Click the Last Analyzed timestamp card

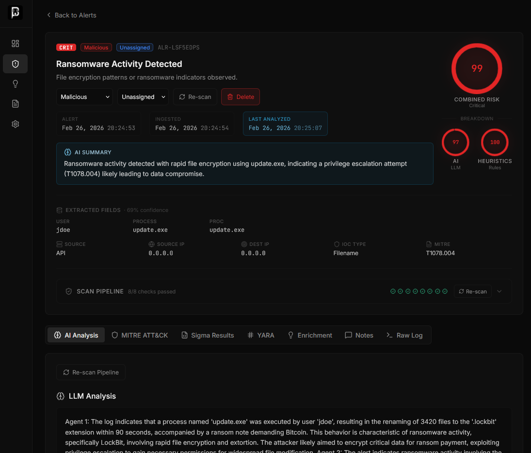pos(285,124)
